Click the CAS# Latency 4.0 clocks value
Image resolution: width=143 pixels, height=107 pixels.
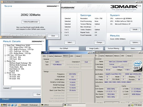point(73,80)
